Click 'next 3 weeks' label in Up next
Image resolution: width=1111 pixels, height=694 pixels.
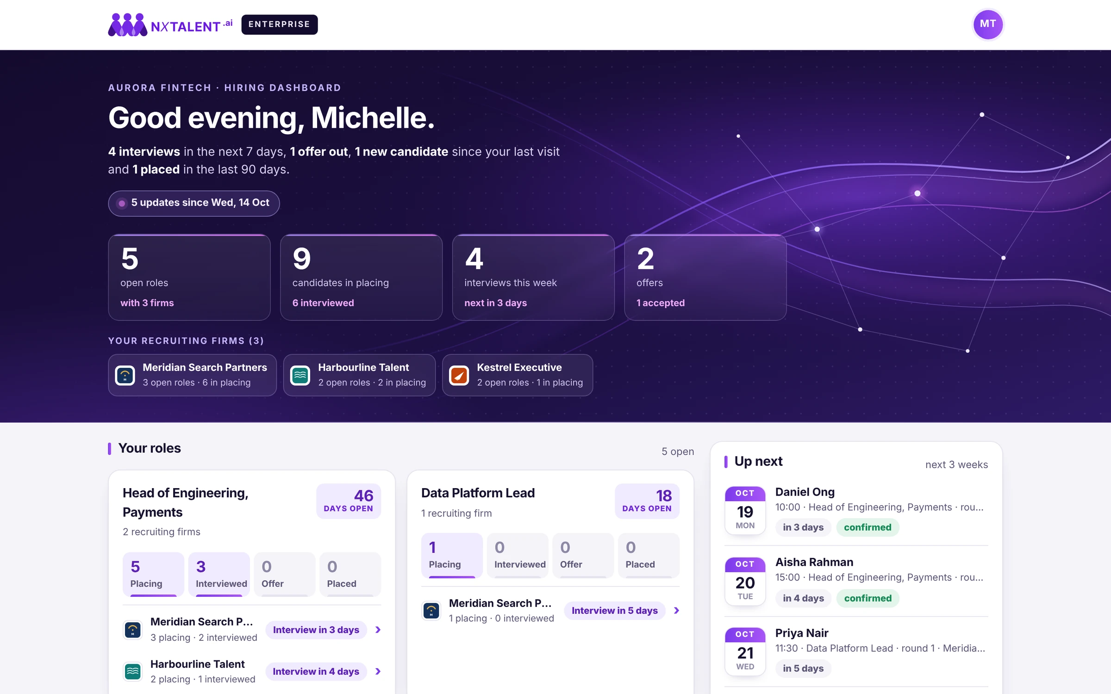pyautogui.click(x=956, y=465)
